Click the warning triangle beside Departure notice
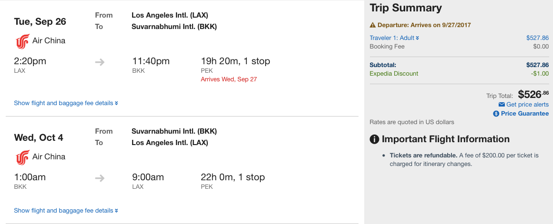The width and height of the screenshot is (553, 224). coord(373,25)
